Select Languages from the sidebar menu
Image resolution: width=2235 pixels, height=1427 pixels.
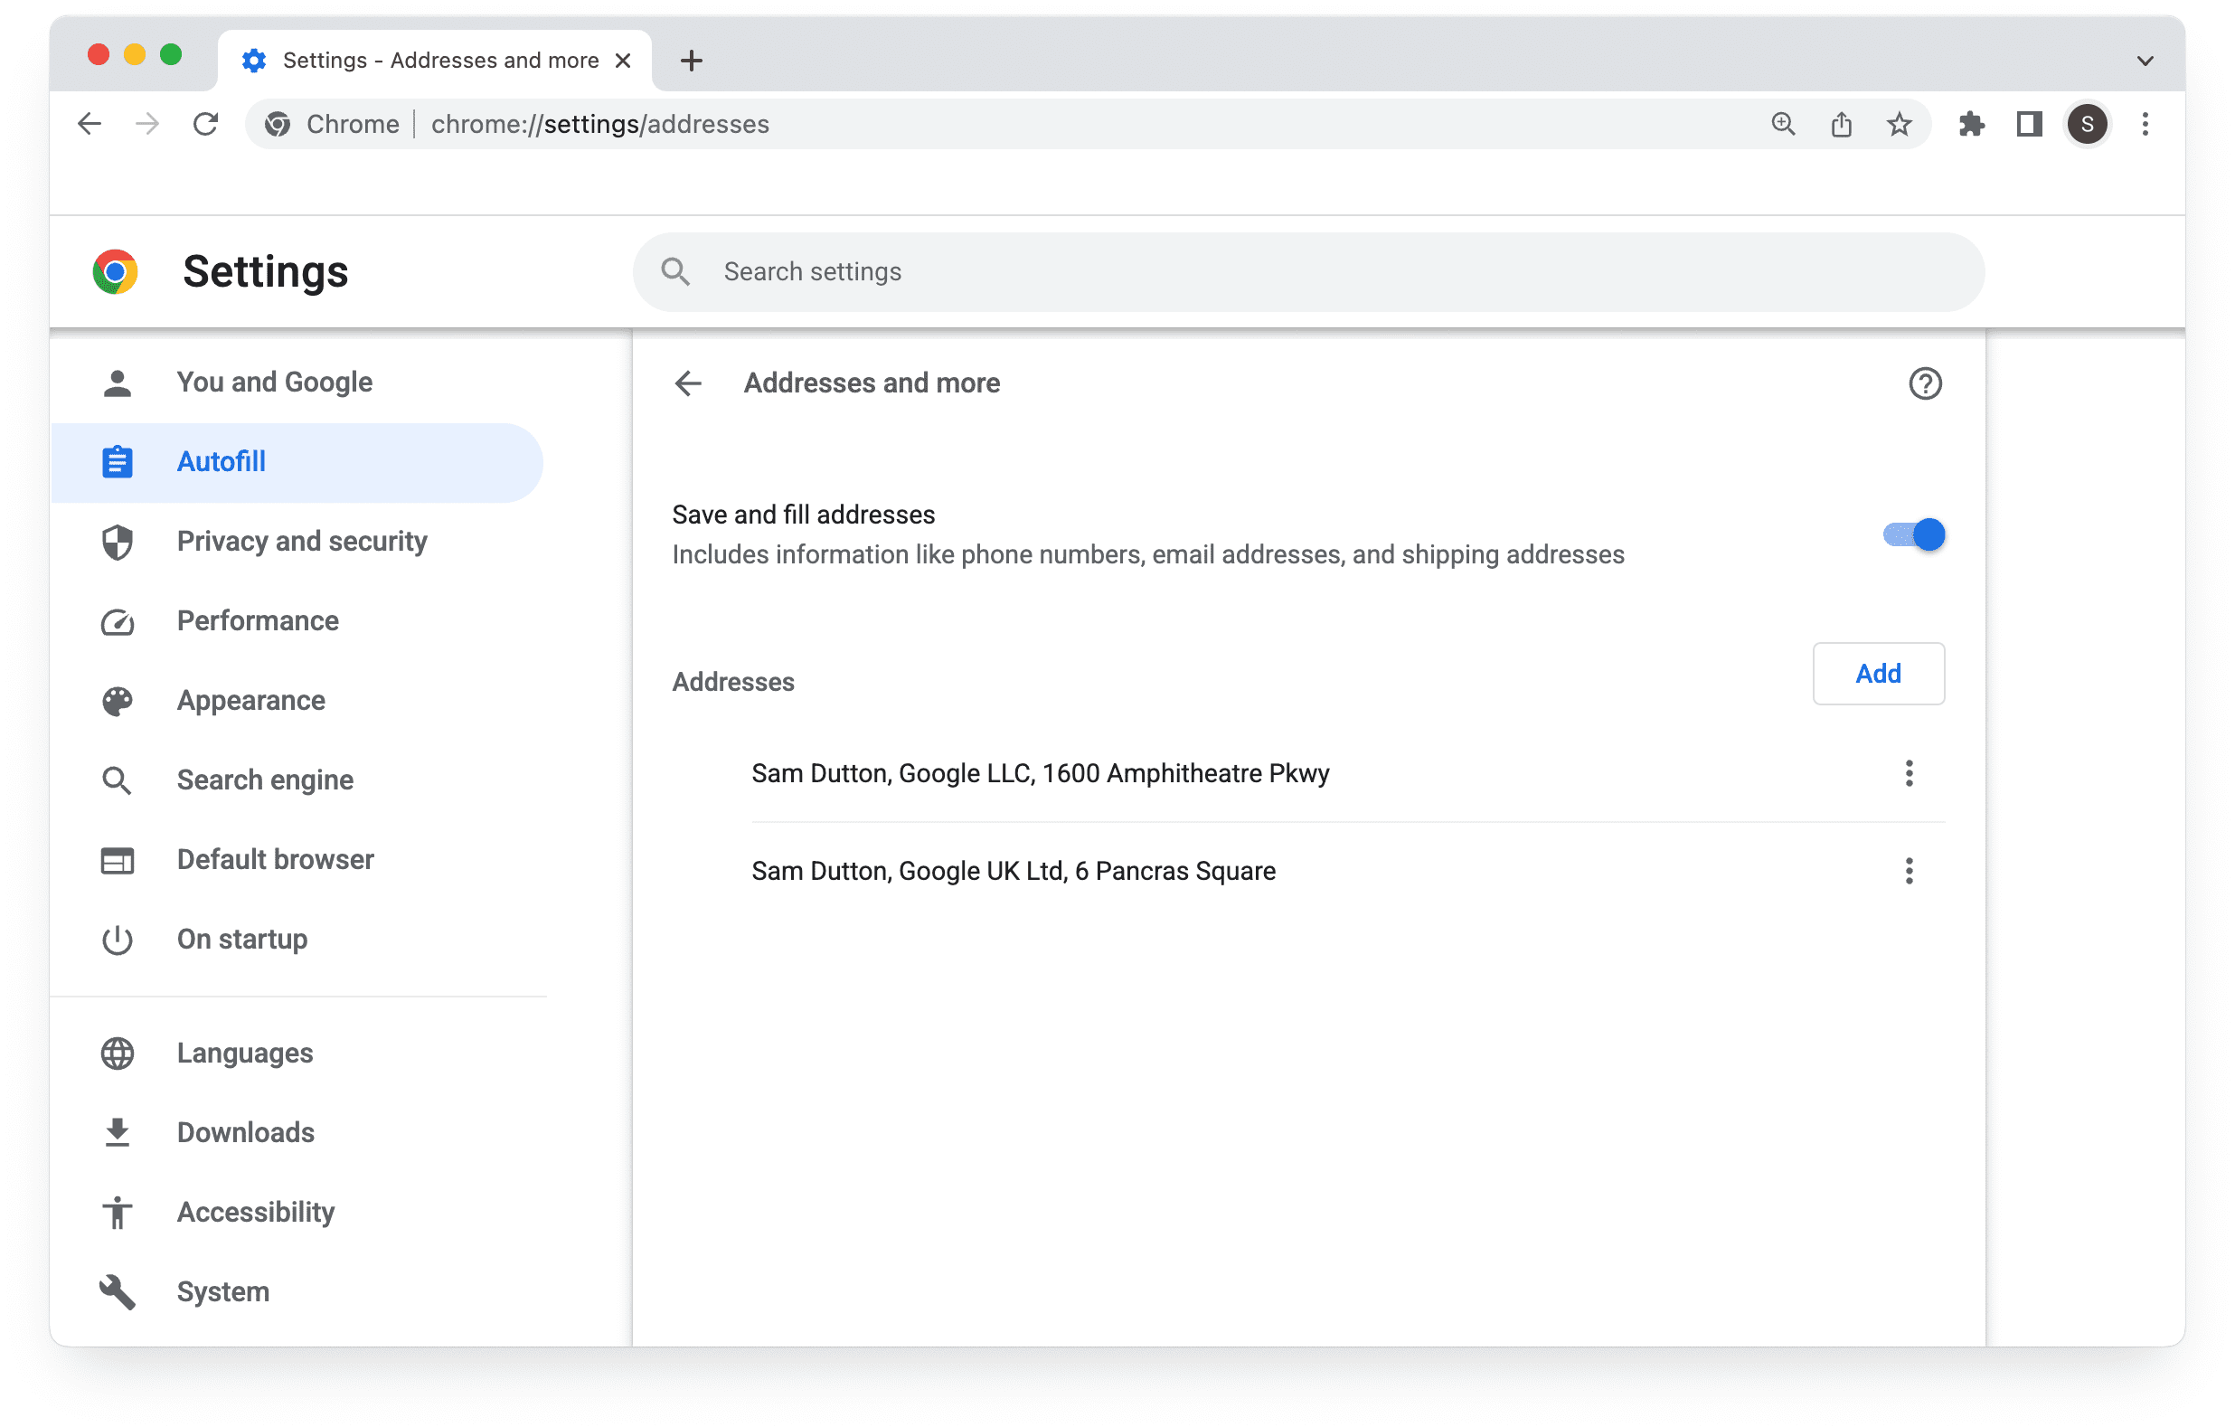246,1051
